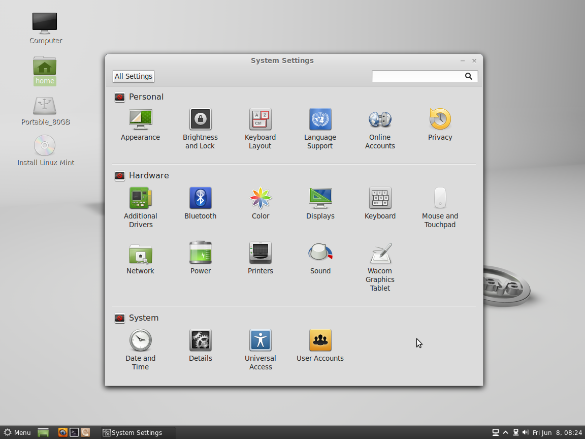Open Language Support panel
The height and width of the screenshot is (439, 585).
pos(320,129)
